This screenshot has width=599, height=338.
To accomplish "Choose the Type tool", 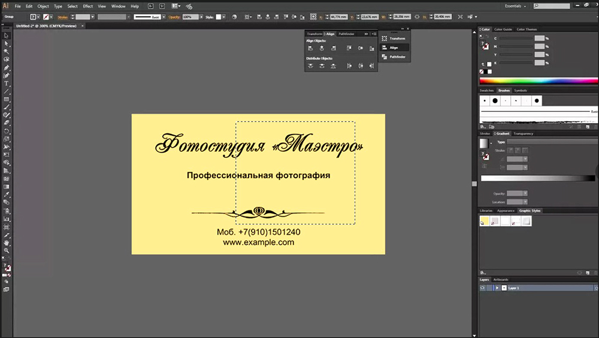I will pos(7,83).
